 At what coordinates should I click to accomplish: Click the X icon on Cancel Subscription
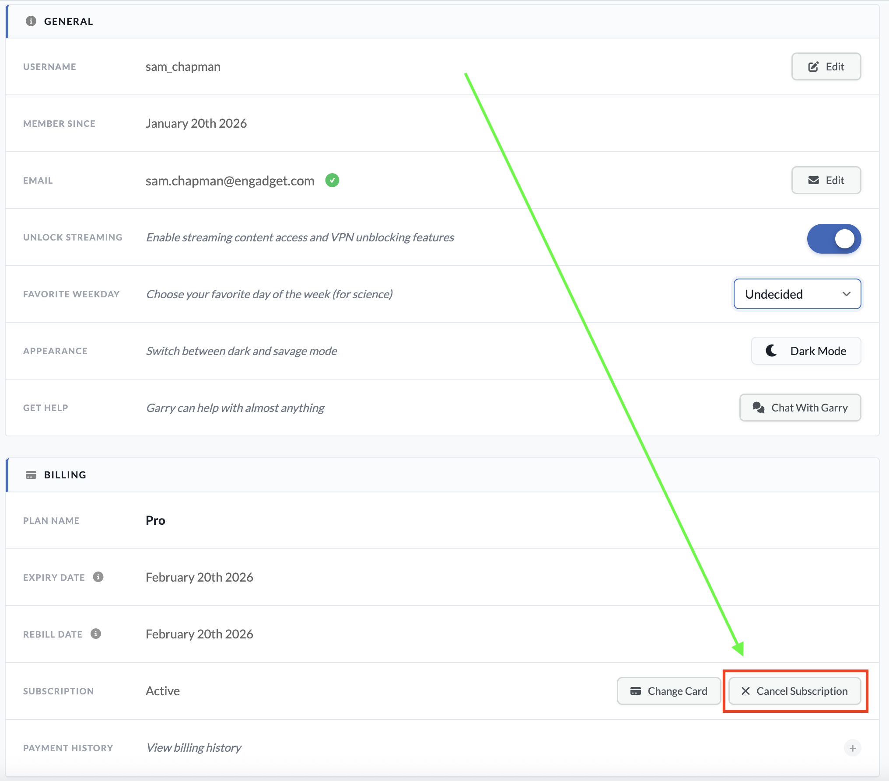click(x=745, y=691)
